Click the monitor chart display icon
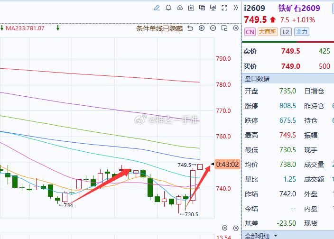 213,8
